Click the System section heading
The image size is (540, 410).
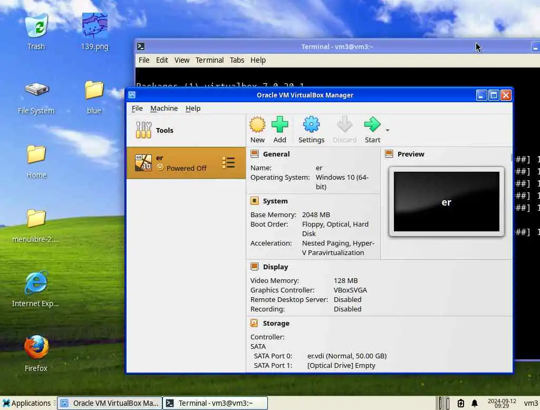(275, 201)
